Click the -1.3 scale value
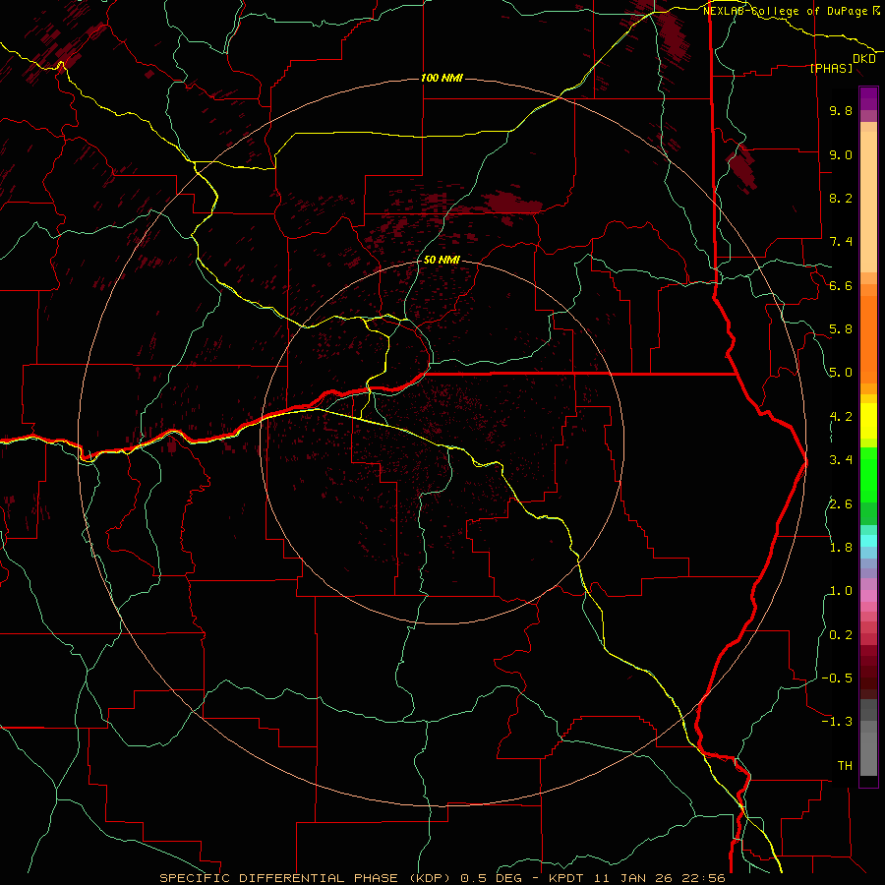 [x=837, y=722]
